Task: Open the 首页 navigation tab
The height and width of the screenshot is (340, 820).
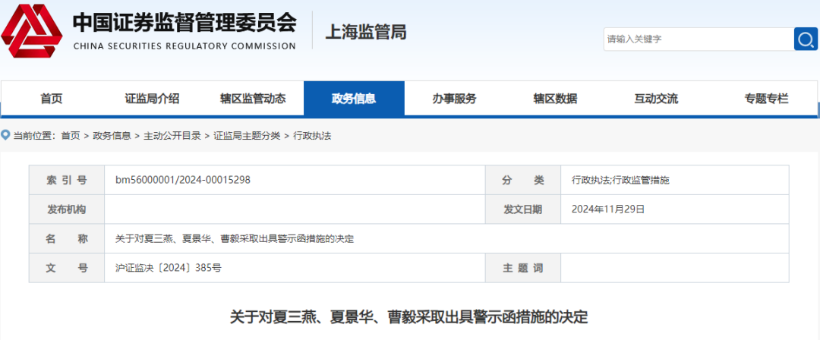Action: (x=52, y=99)
